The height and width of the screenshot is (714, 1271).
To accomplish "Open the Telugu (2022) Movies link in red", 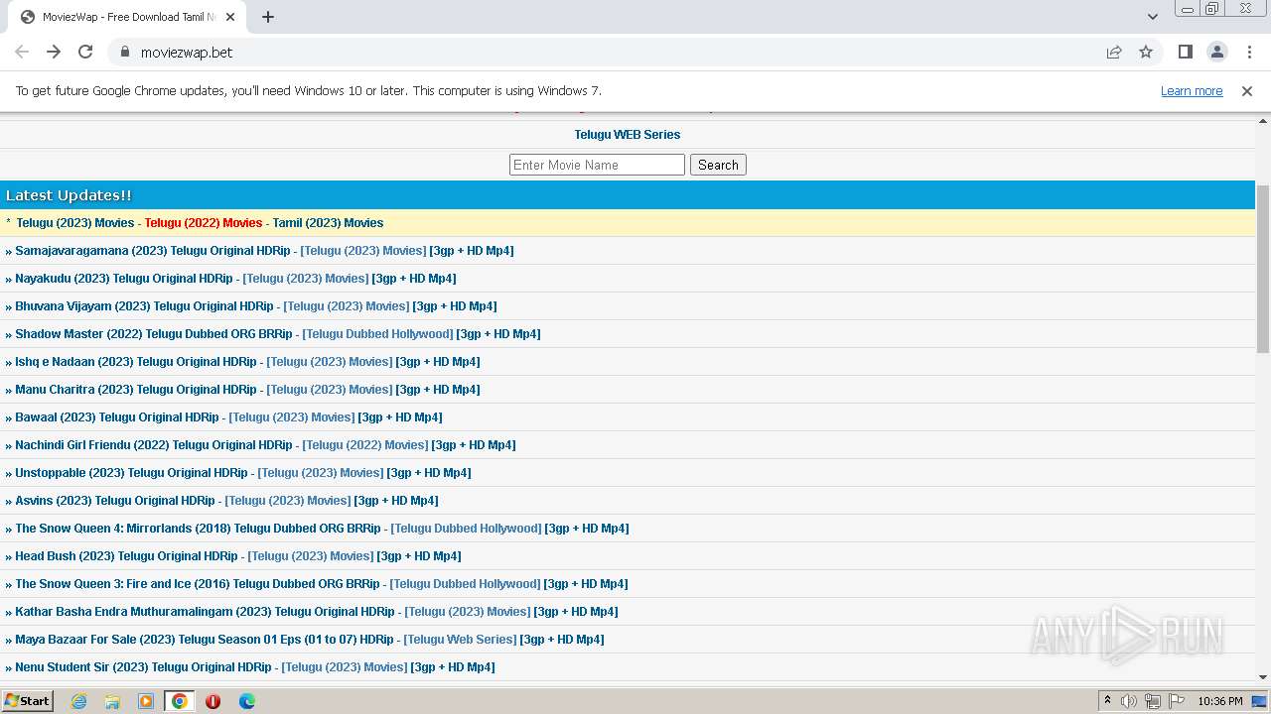I will click(x=204, y=223).
